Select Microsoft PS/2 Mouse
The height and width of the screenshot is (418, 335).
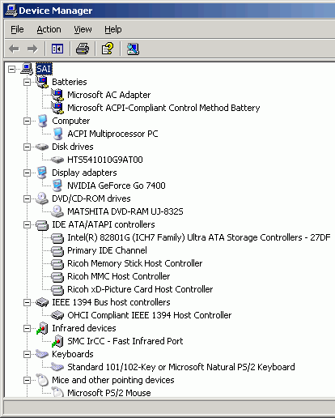click(109, 393)
